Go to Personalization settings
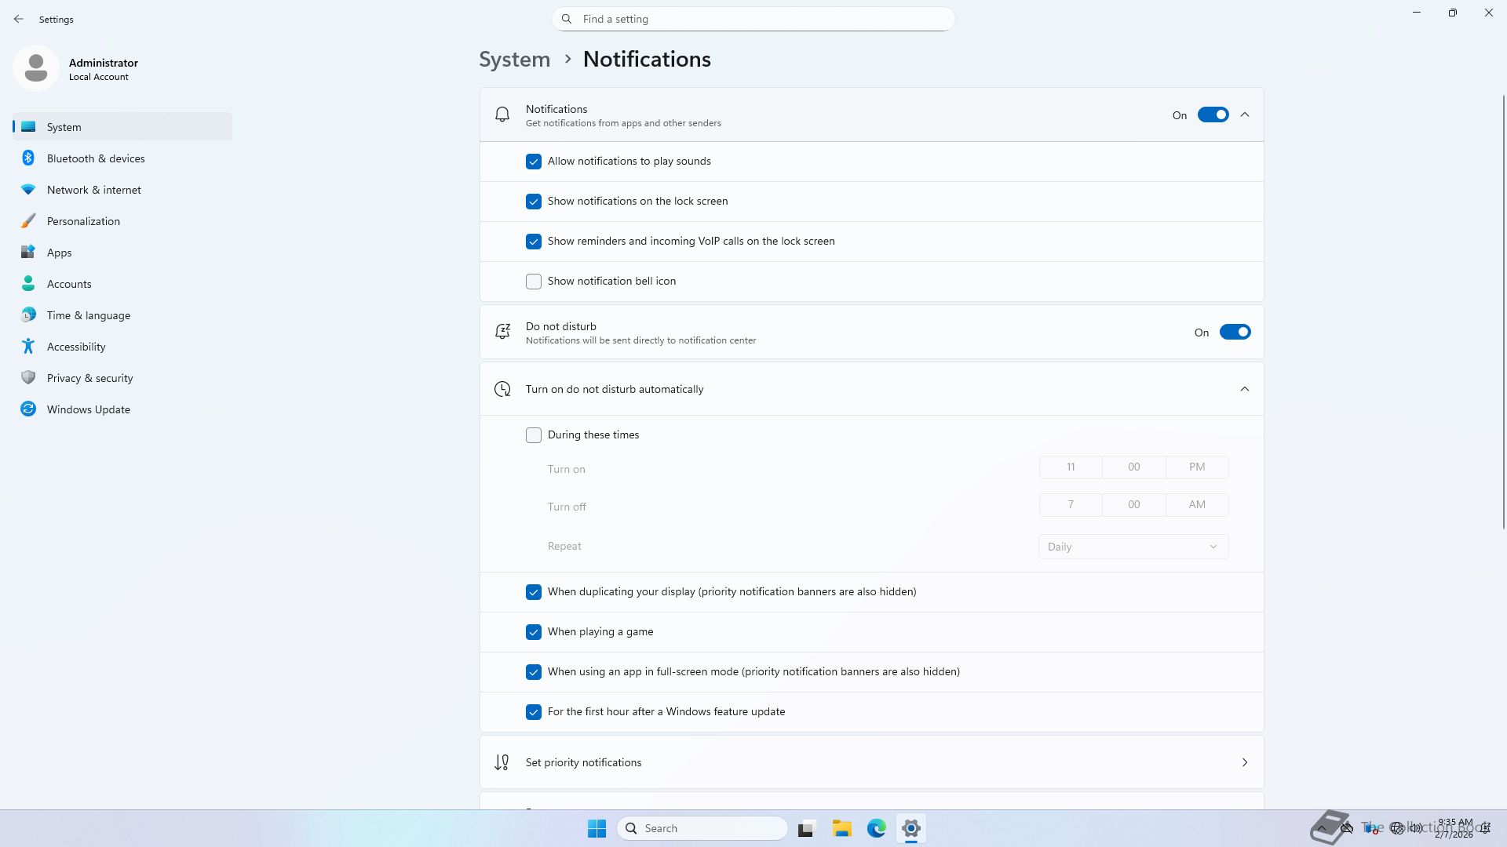 pyautogui.click(x=83, y=221)
